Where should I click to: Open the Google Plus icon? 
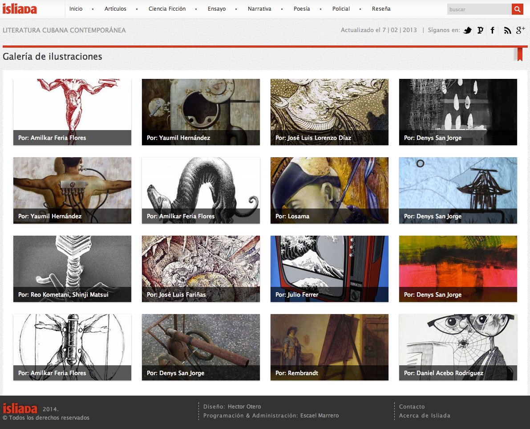pos(521,30)
